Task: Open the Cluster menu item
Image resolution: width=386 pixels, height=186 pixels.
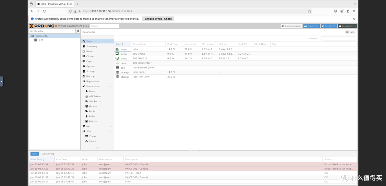Action: (x=98, y=57)
